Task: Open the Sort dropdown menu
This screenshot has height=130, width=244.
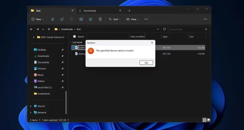Action: tap(115, 19)
